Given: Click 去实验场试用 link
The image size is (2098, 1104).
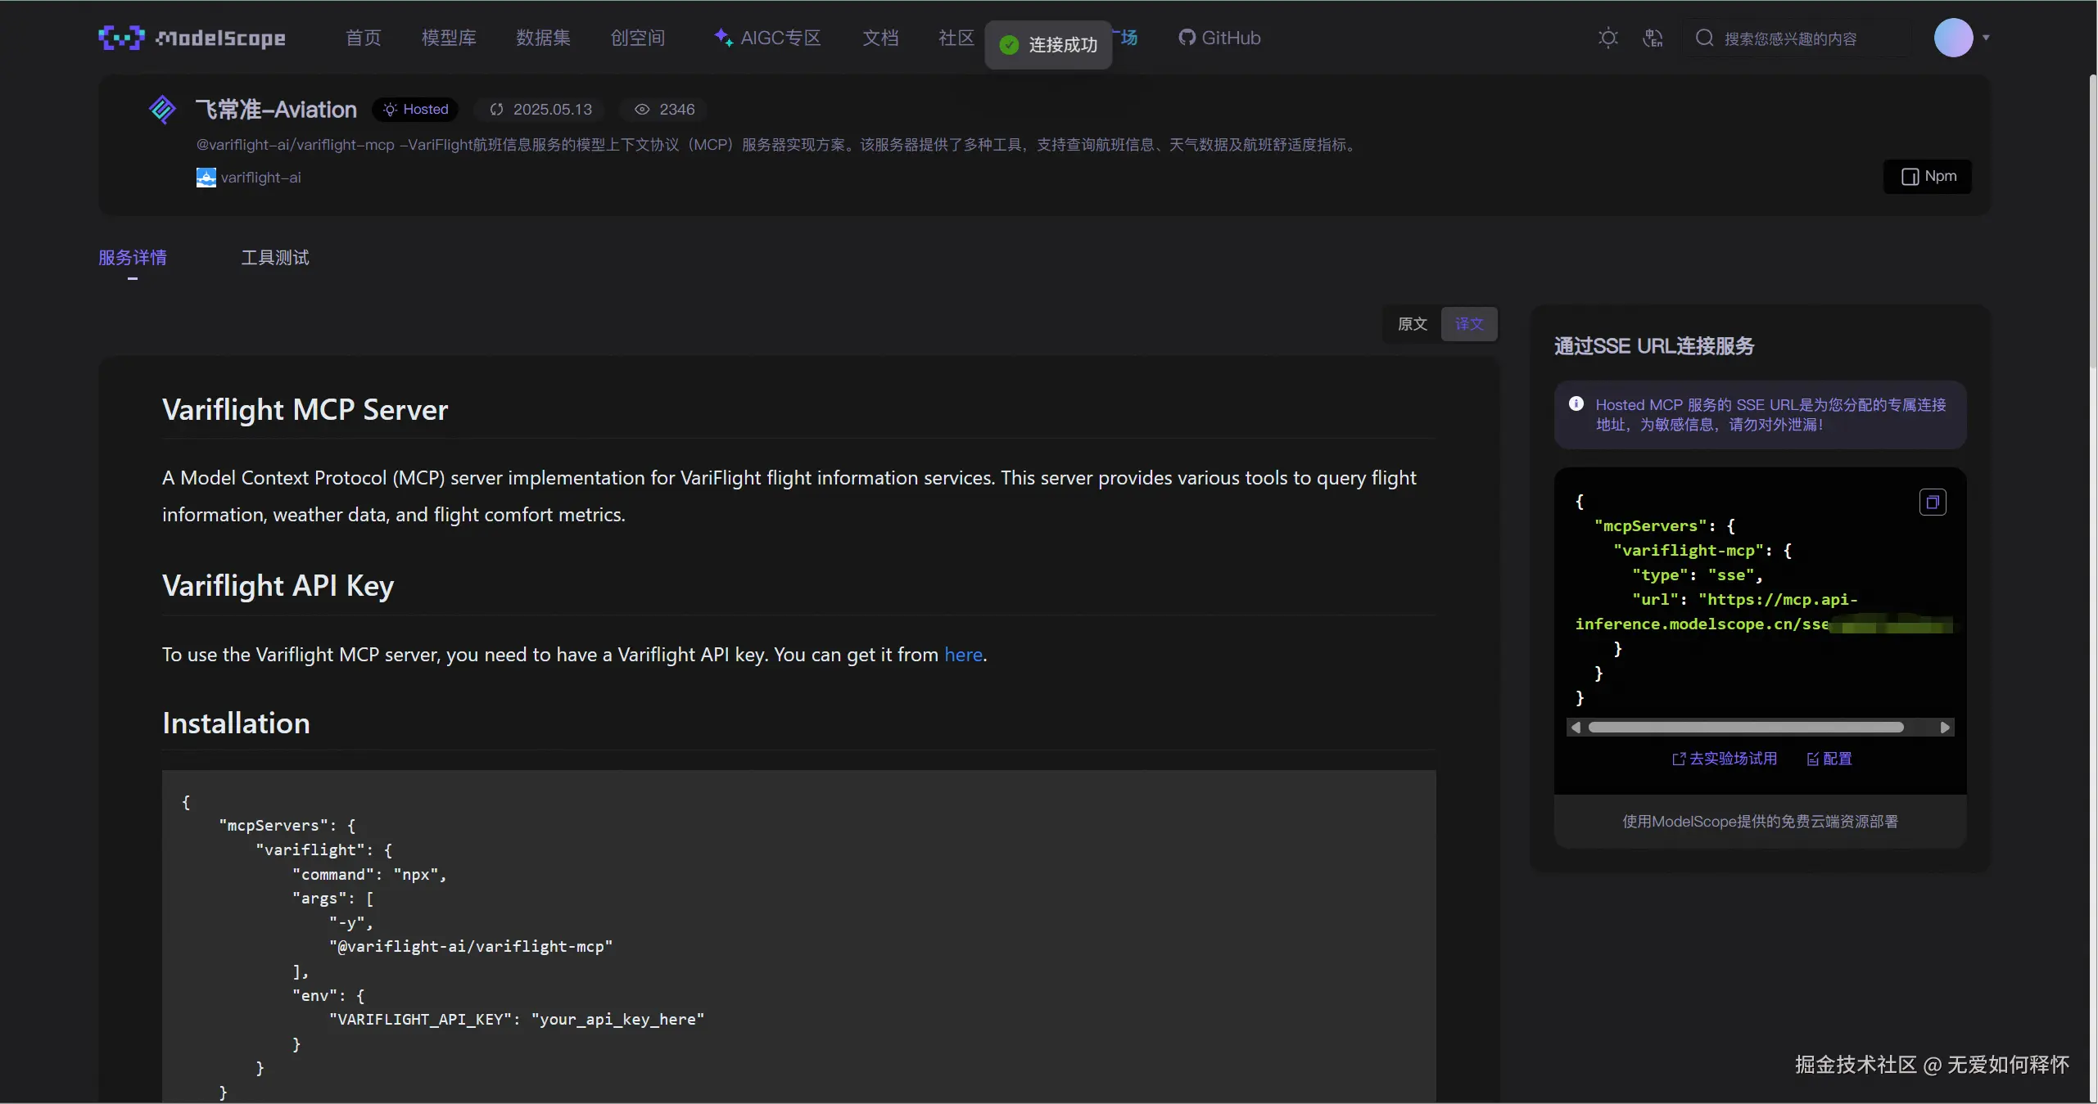Looking at the screenshot, I should [1724, 759].
